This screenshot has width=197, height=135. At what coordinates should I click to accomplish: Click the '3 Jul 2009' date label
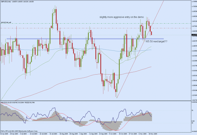point(23,134)
